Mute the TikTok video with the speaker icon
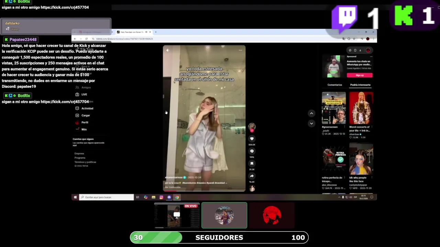The image size is (440, 247). (x=168, y=50)
